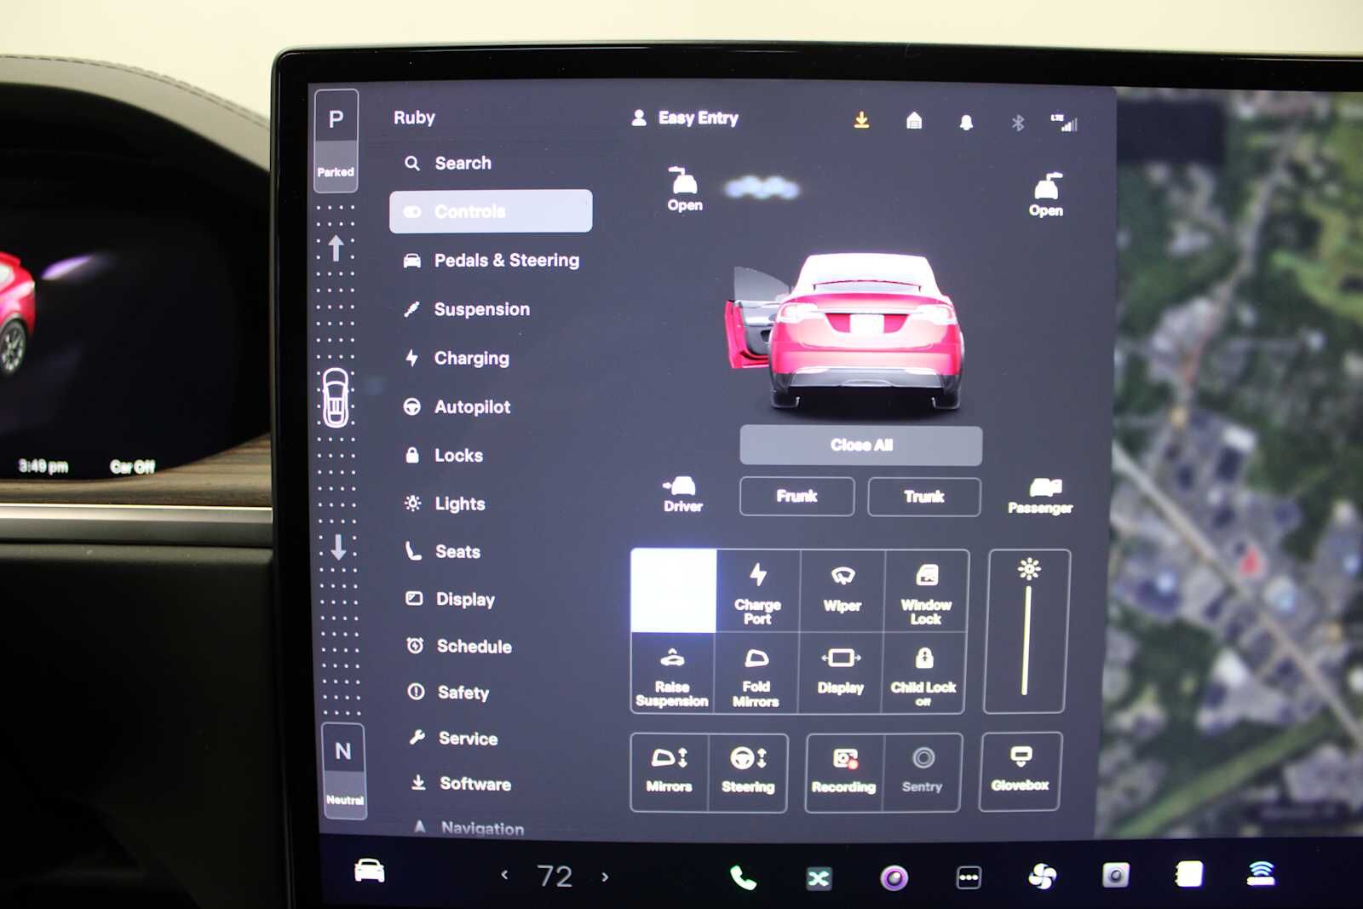Open the right rear falcon door

pyautogui.click(x=1046, y=195)
